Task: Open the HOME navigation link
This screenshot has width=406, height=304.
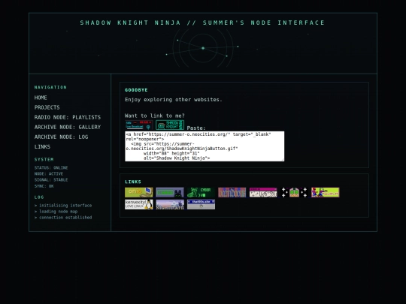Action: tap(41, 98)
